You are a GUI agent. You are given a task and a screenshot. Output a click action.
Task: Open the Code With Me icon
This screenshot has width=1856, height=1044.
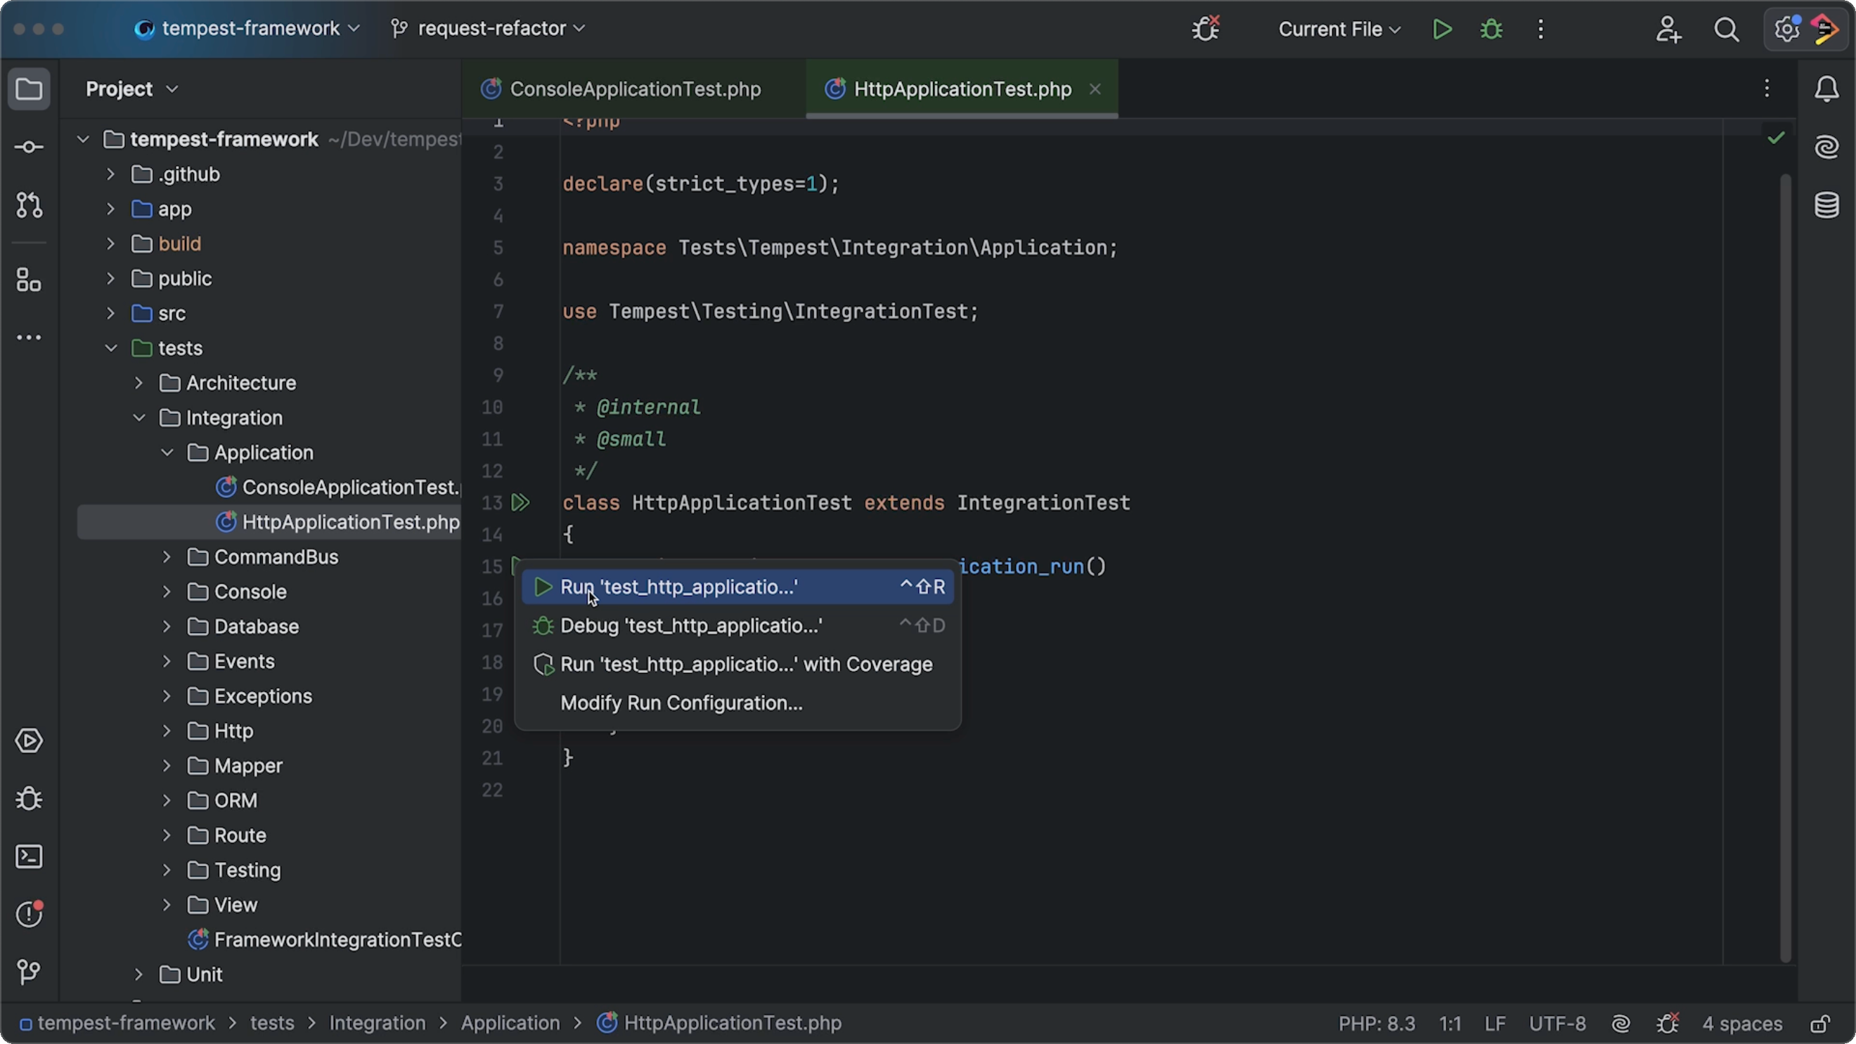(1668, 29)
